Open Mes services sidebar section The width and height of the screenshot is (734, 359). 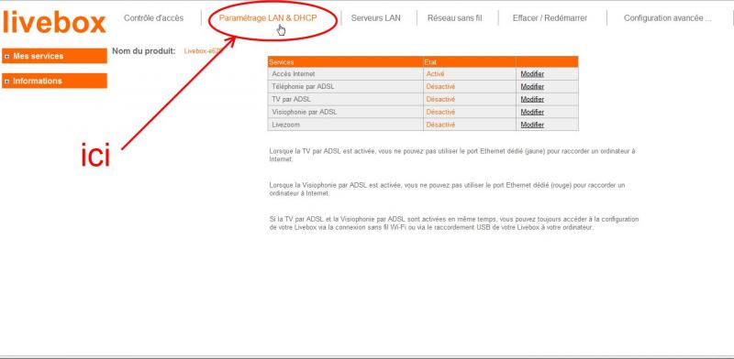pos(54,56)
